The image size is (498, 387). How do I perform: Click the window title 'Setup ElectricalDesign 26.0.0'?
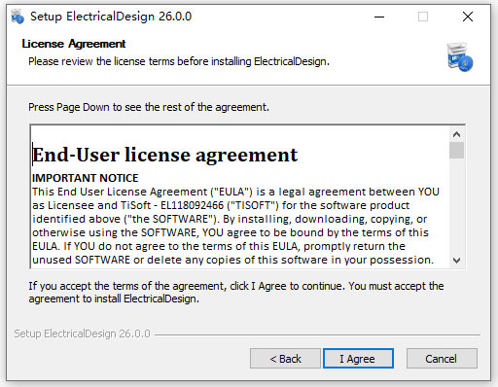point(111,17)
